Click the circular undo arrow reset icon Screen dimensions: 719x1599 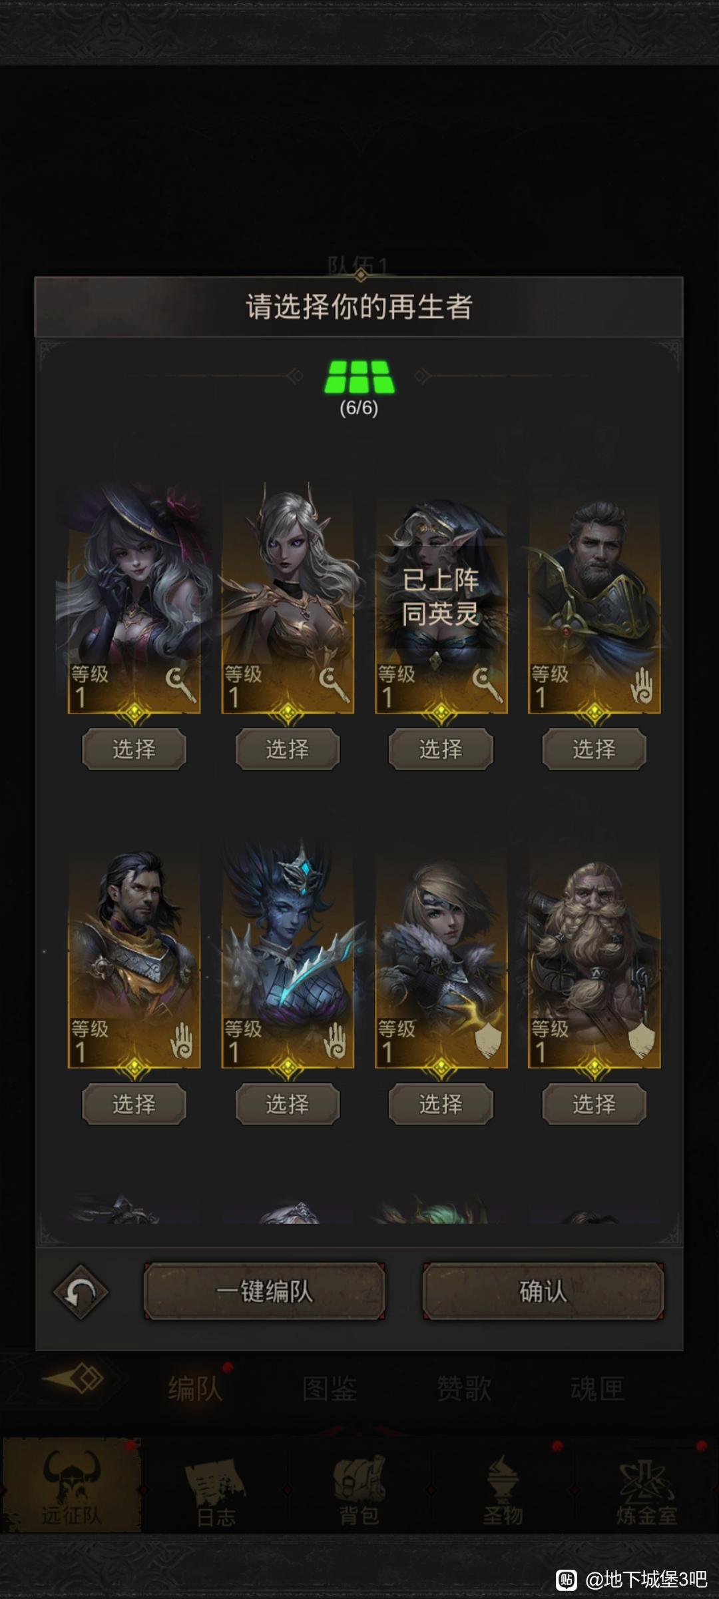81,1291
